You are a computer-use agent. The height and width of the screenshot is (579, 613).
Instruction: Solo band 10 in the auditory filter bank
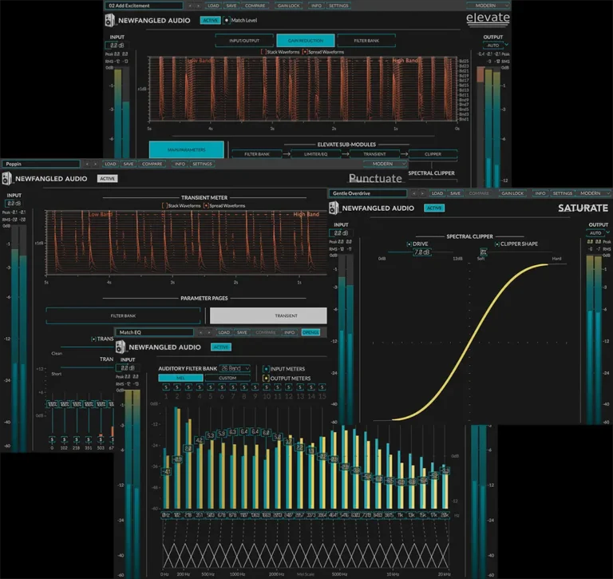coord(267,387)
